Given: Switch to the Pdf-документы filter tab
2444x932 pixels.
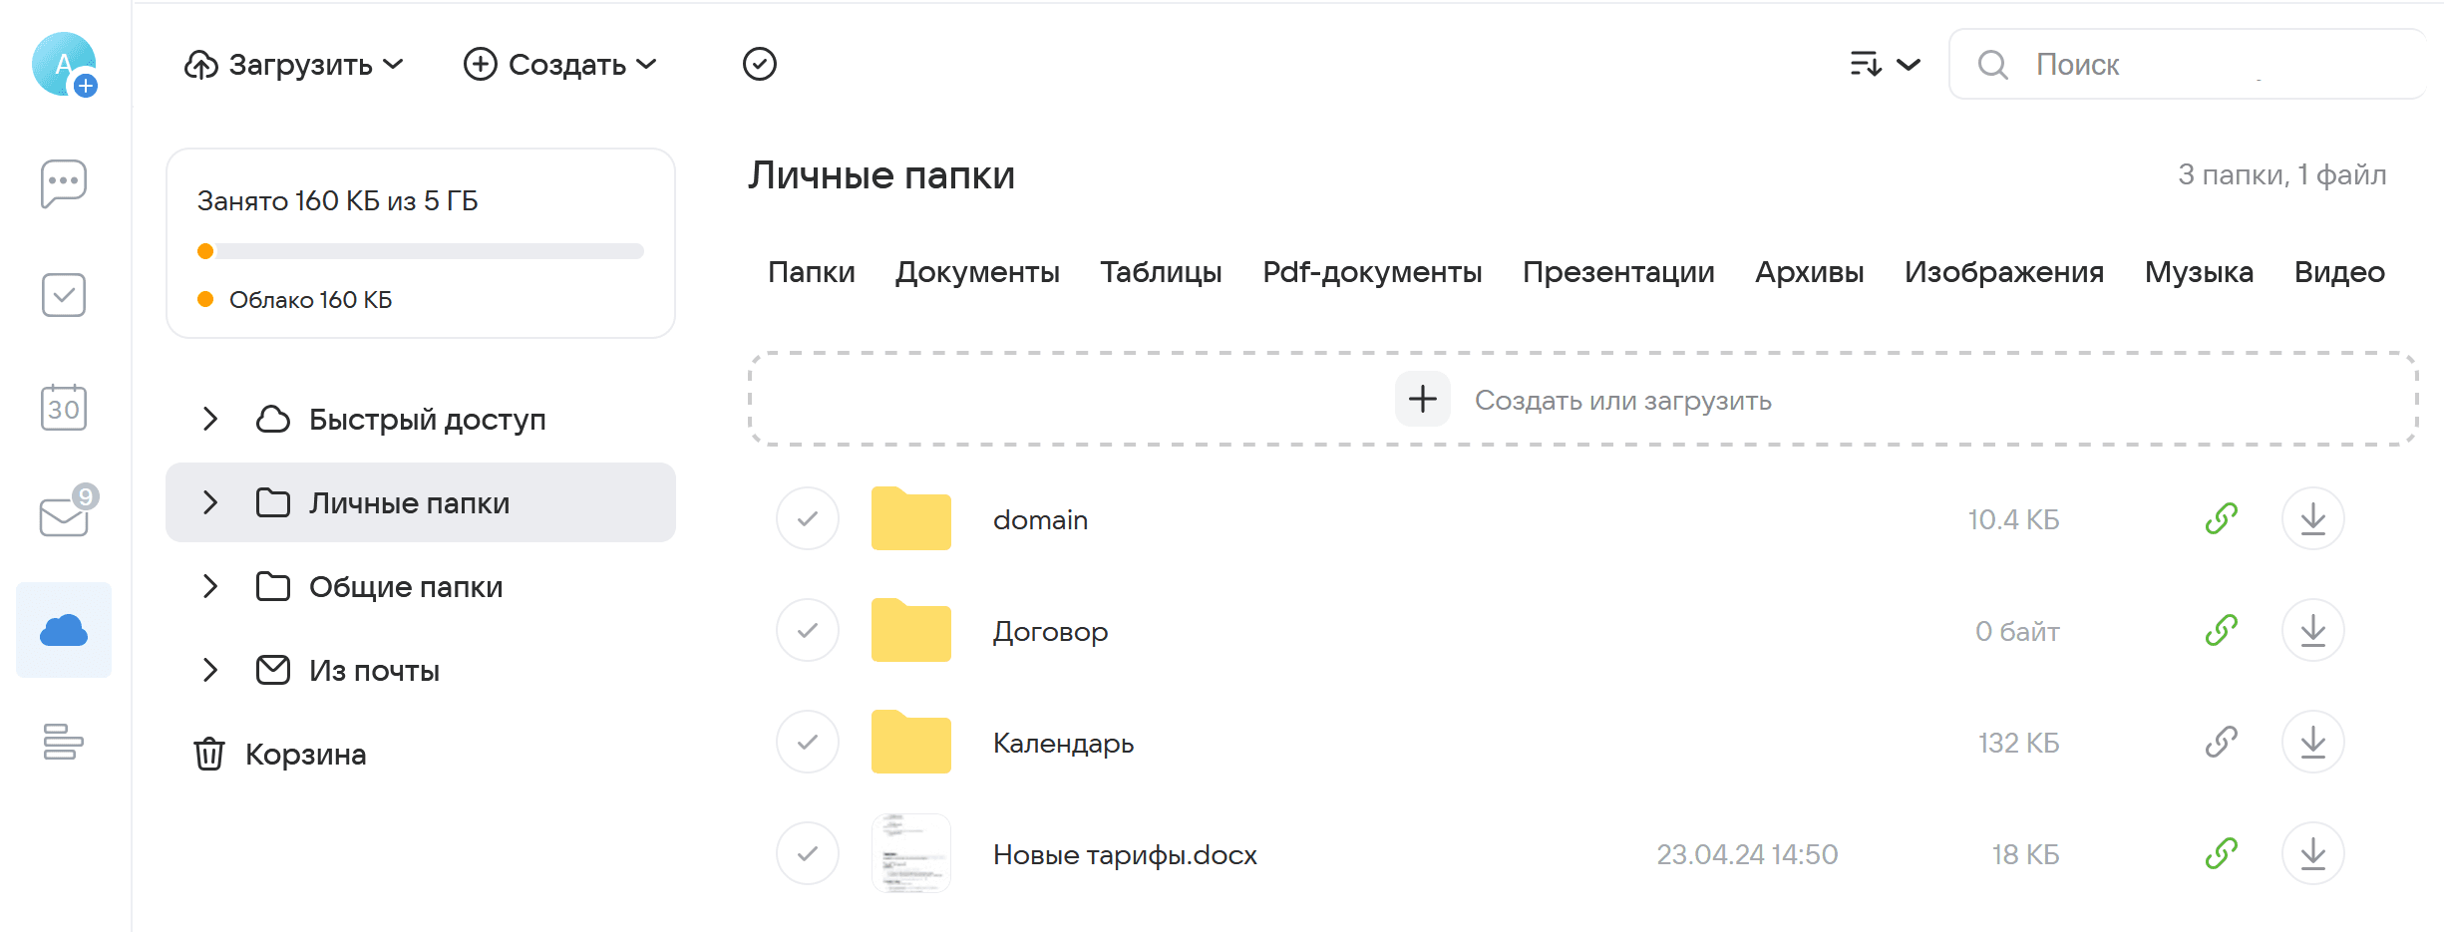Looking at the screenshot, I should (x=1372, y=271).
